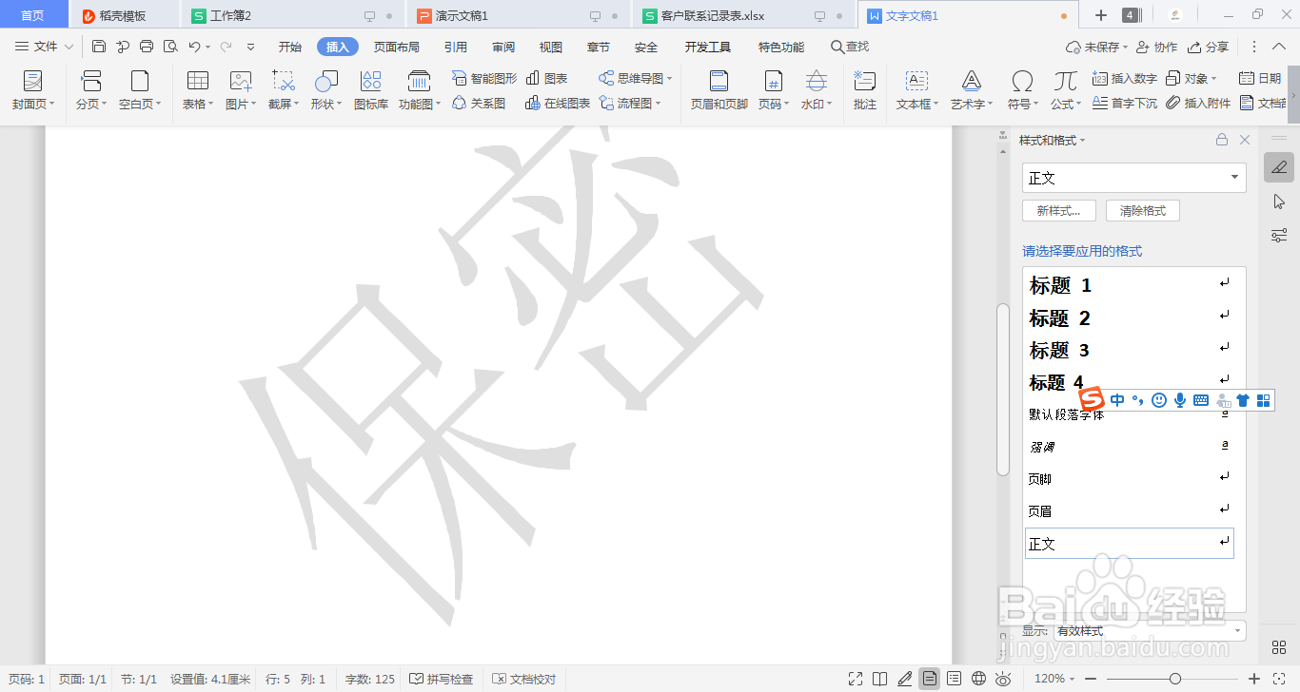Open the 开发工具 ribbon tab
The height and width of the screenshot is (692, 1300).
707,47
